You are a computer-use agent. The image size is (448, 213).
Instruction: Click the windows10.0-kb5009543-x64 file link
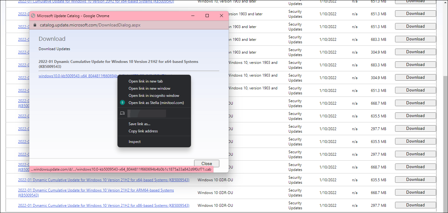pyautogui.click(x=78, y=76)
